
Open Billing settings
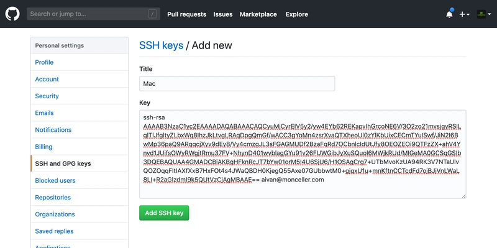[x=80, y=147]
